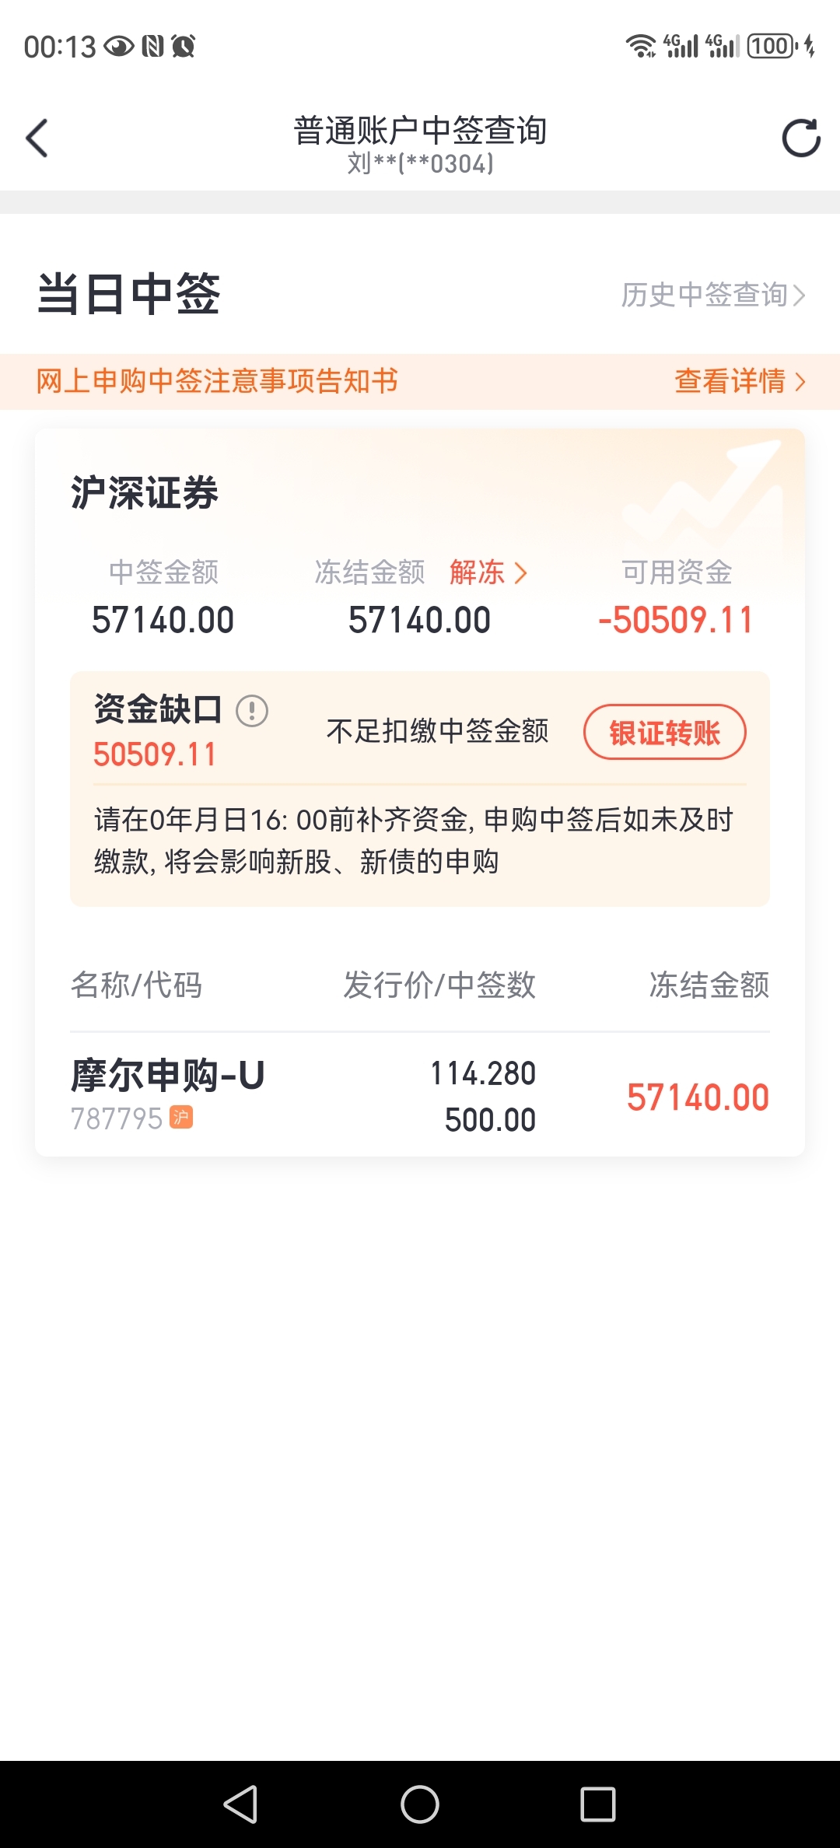Click the 银证转账 transfer button
The image size is (840, 1848).
(665, 732)
